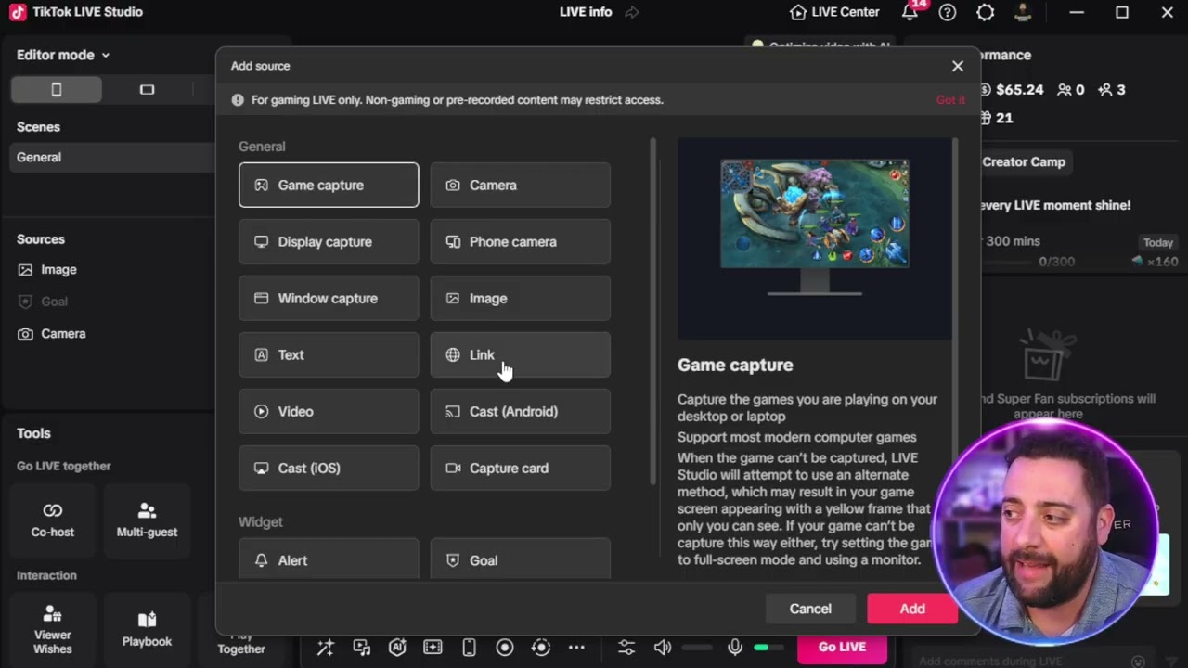
Task: Click the AI icon in bottom toolbar
Action: click(397, 648)
